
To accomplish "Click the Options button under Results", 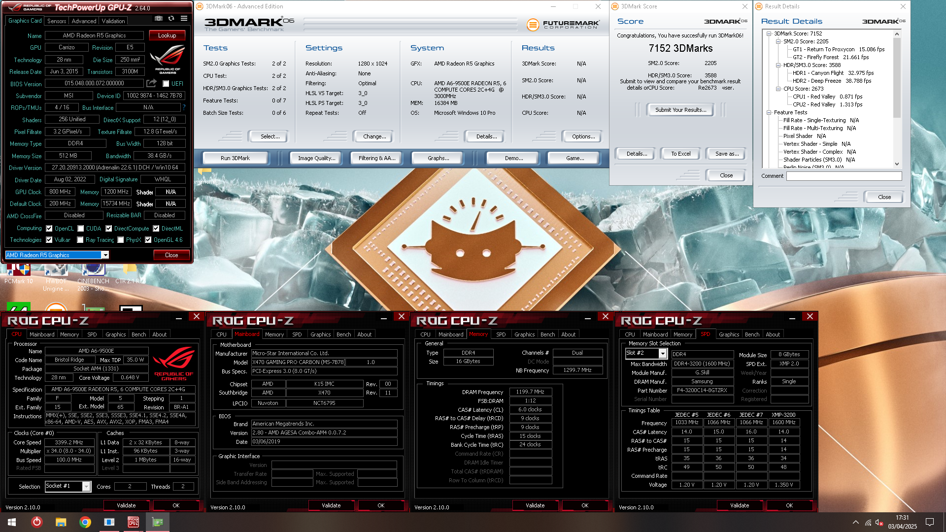I will point(583,136).
